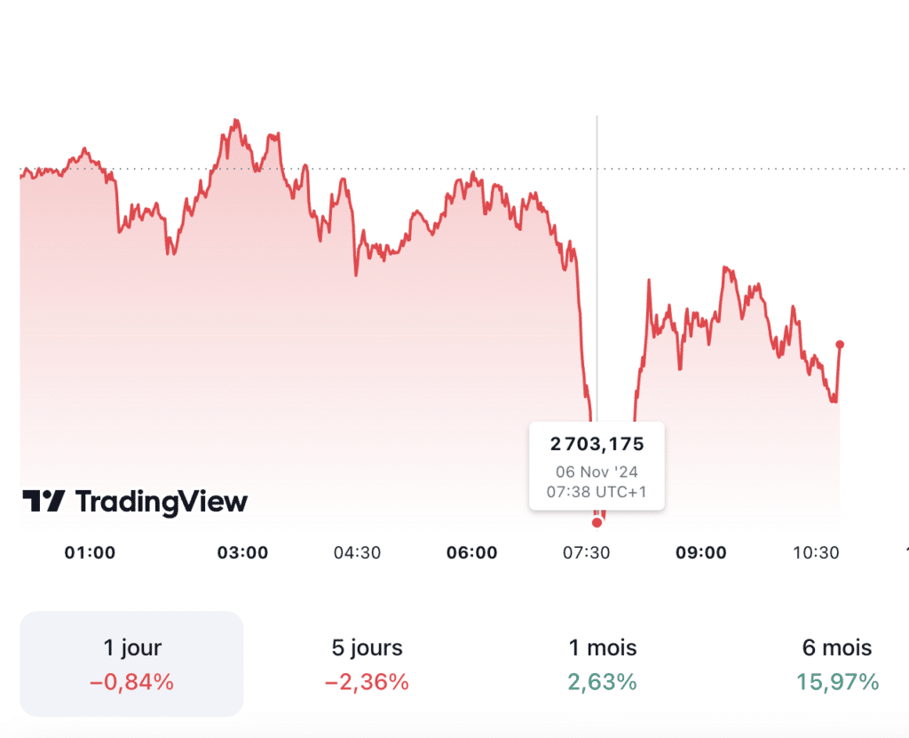Image resolution: width=909 pixels, height=738 pixels.
Task: Select the 09:00 time axis label
Action: 700,552
